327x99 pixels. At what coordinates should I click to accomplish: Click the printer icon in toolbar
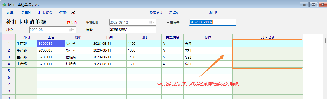pyautogui.click(x=73, y=13)
